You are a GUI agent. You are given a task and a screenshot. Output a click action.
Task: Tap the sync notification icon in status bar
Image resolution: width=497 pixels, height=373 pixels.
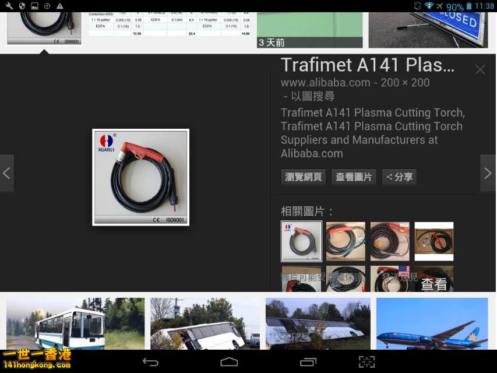click(47, 6)
